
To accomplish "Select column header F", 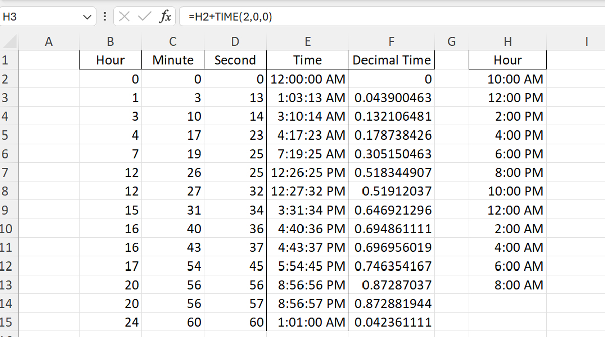I will pyautogui.click(x=392, y=42).
